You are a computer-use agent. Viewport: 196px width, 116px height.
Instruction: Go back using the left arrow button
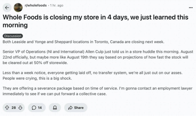[x=7, y=8]
